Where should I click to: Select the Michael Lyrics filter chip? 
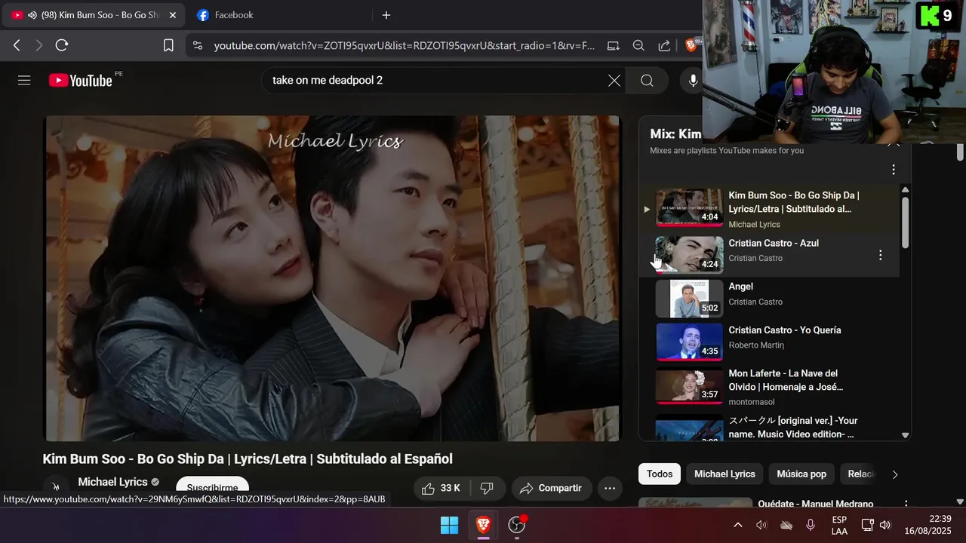point(724,474)
